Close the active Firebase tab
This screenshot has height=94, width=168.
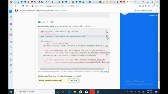click(132, 2)
